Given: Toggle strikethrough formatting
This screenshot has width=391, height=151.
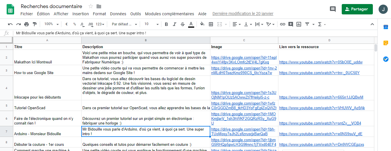Looking at the screenshot, I should (182, 24).
